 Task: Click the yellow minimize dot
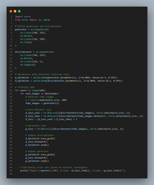pyautogui.click(x=15, y=11)
